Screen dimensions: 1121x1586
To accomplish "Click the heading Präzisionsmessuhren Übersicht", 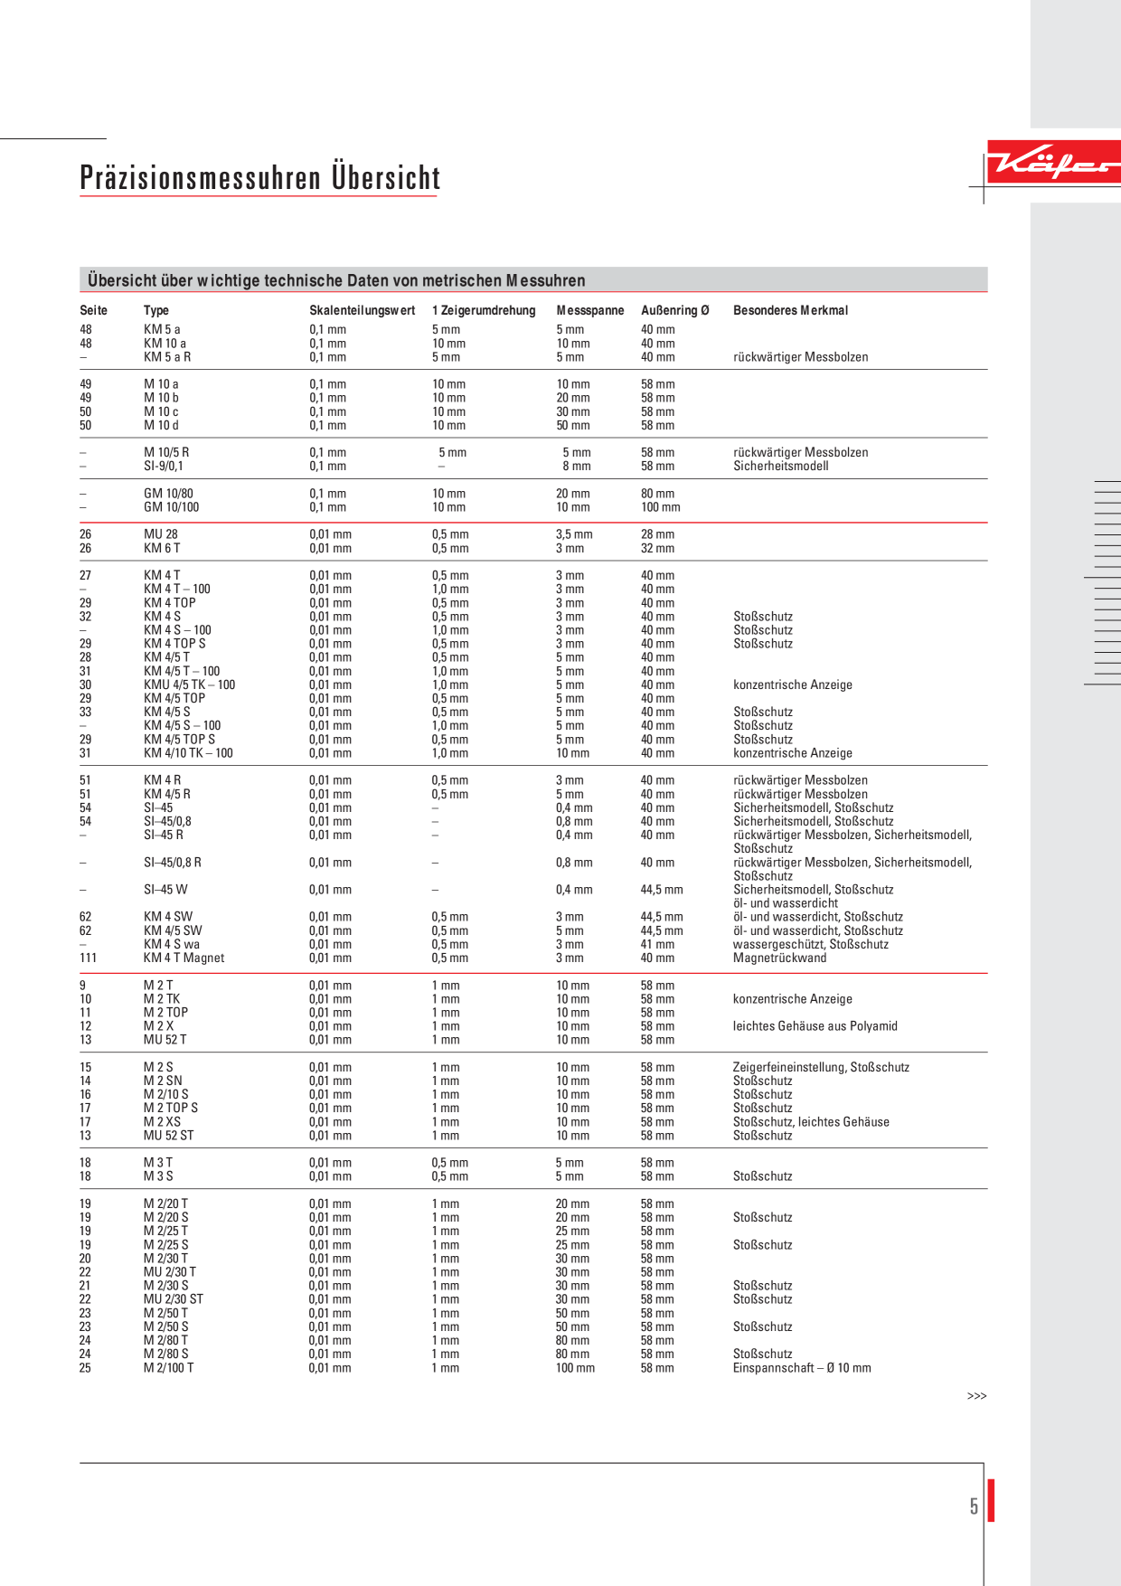I will (x=259, y=177).
